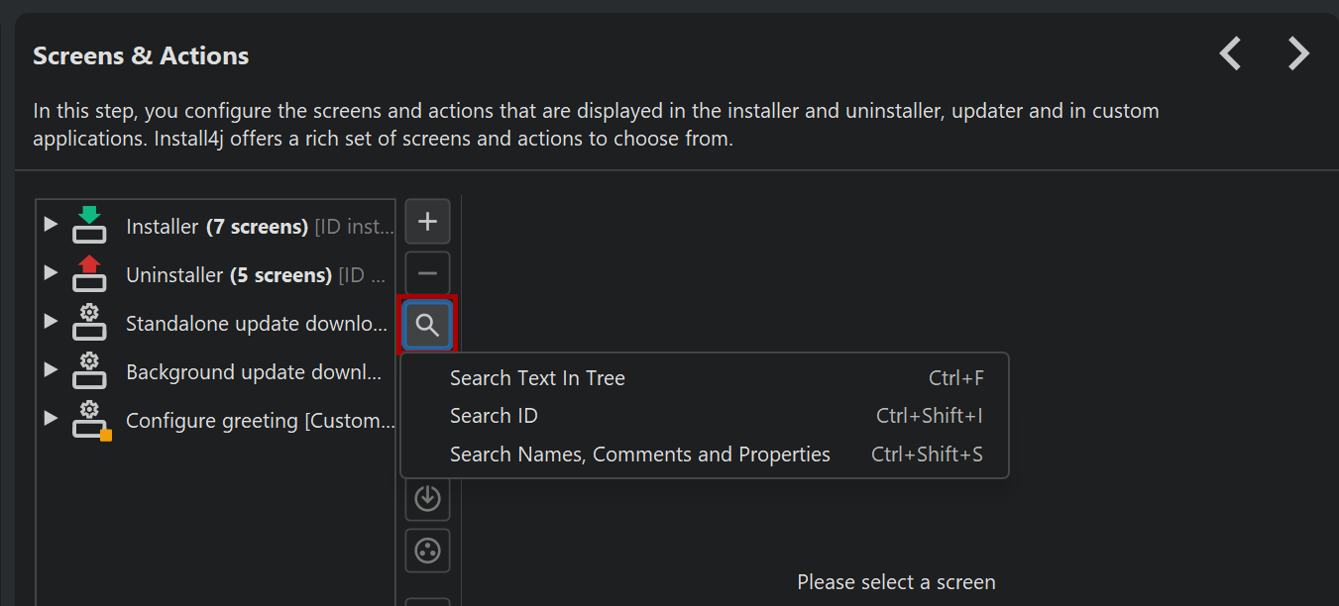Choose Search Text In Tree
This screenshot has height=606, width=1339.
point(537,378)
